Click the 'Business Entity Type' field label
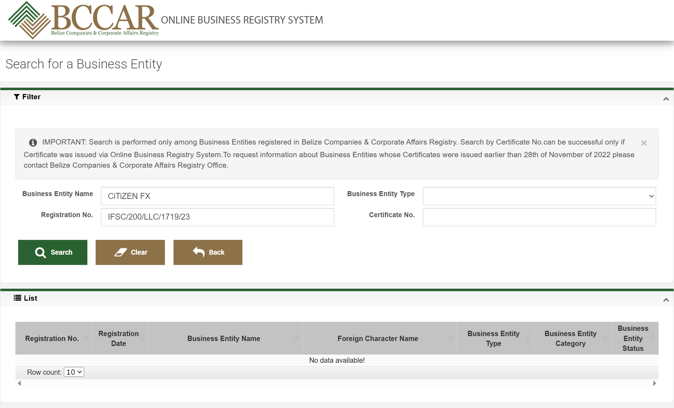674x408 pixels. [x=381, y=194]
